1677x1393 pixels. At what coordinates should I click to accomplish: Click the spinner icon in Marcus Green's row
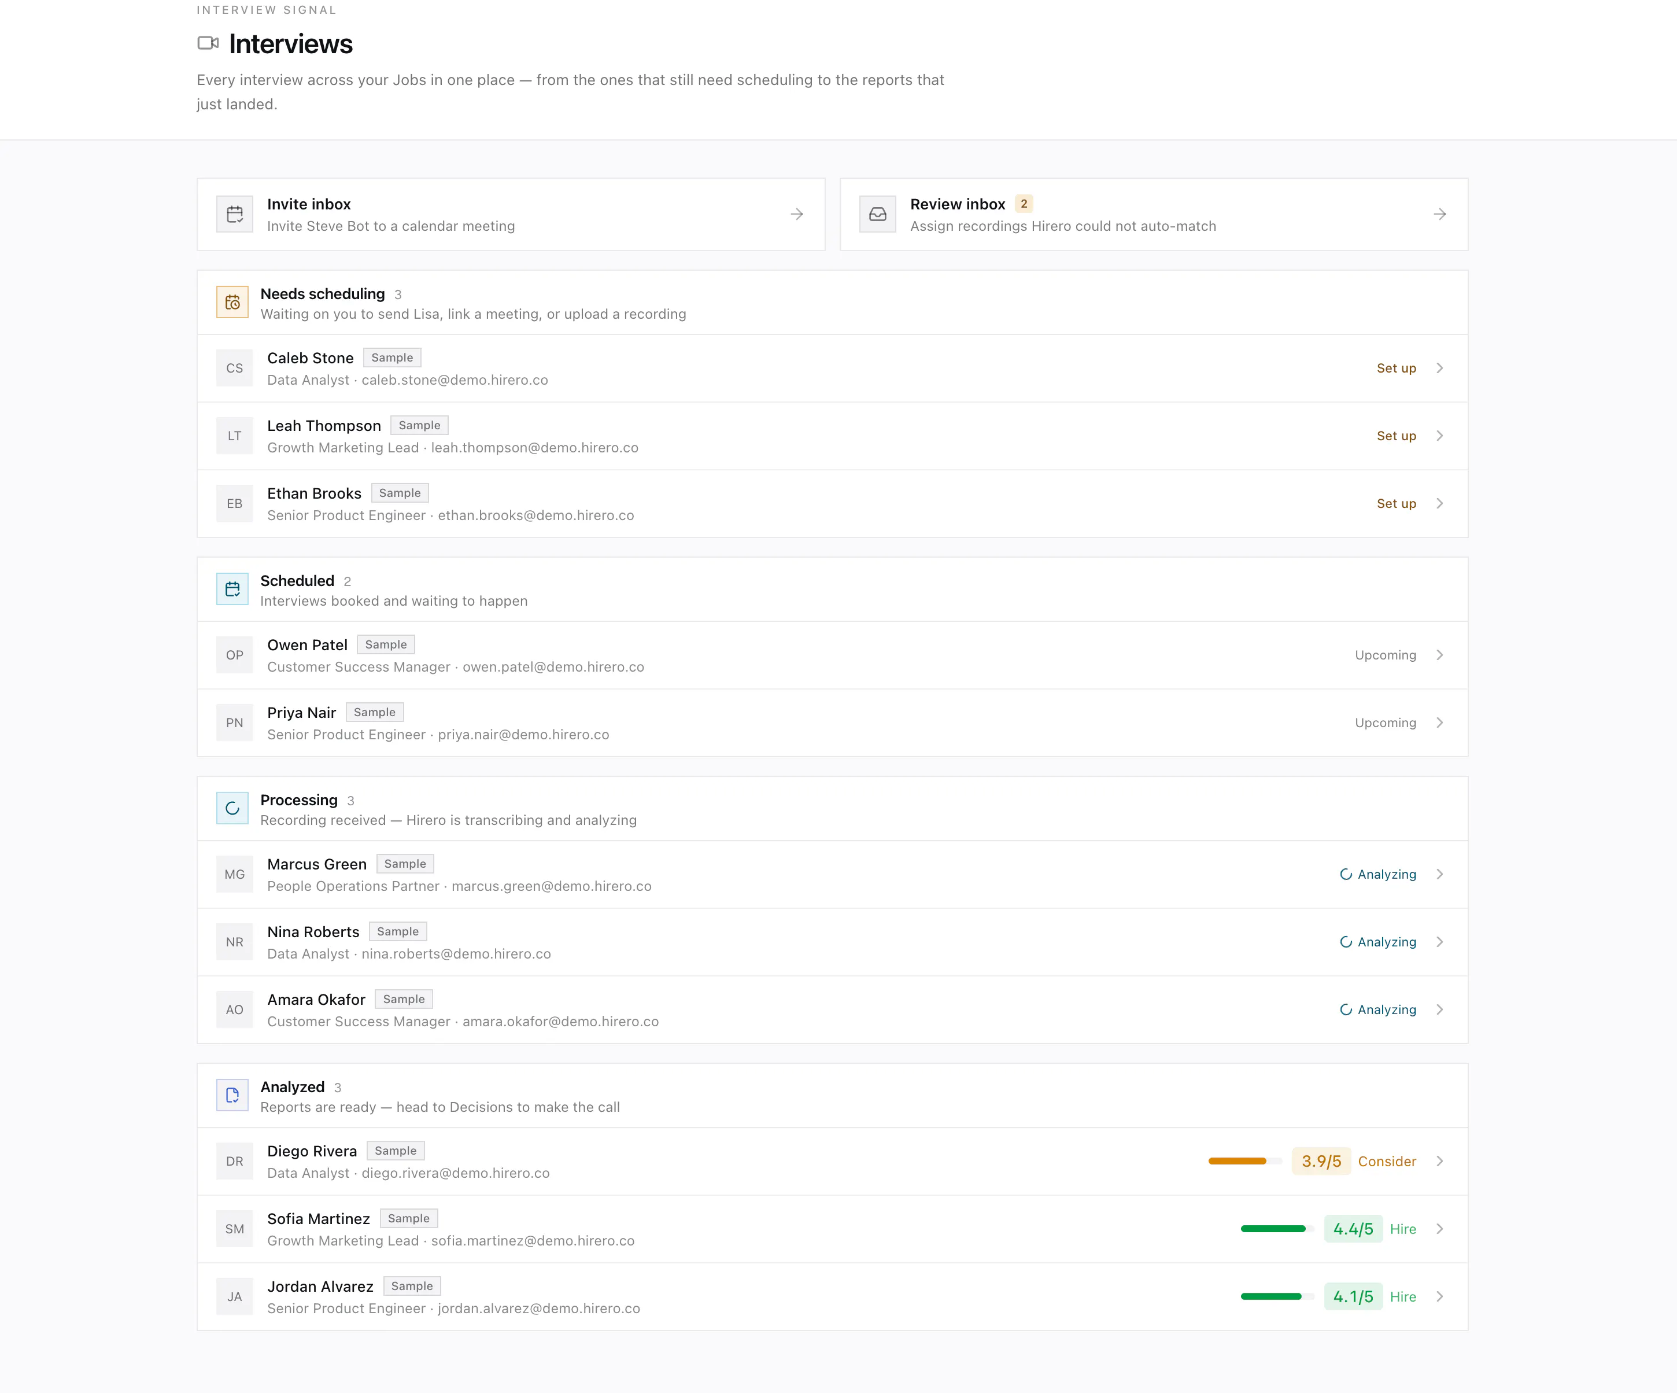pyautogui.click(x=1346, y=875)
